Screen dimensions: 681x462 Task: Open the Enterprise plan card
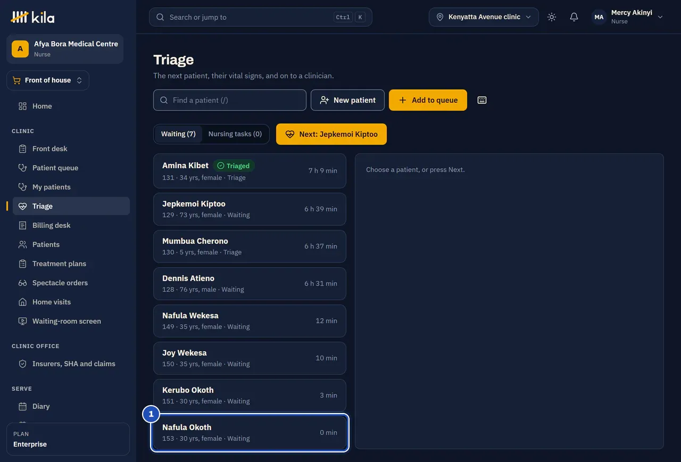coord(68,439)
